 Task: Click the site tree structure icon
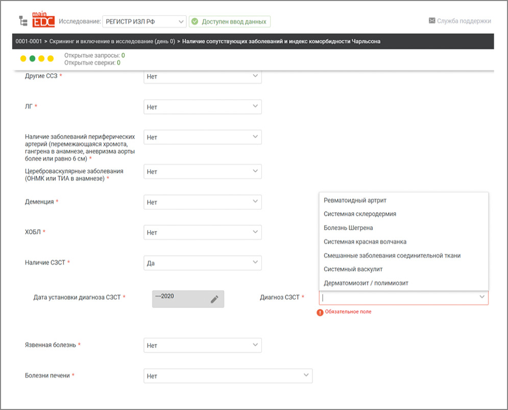[23, 21]
